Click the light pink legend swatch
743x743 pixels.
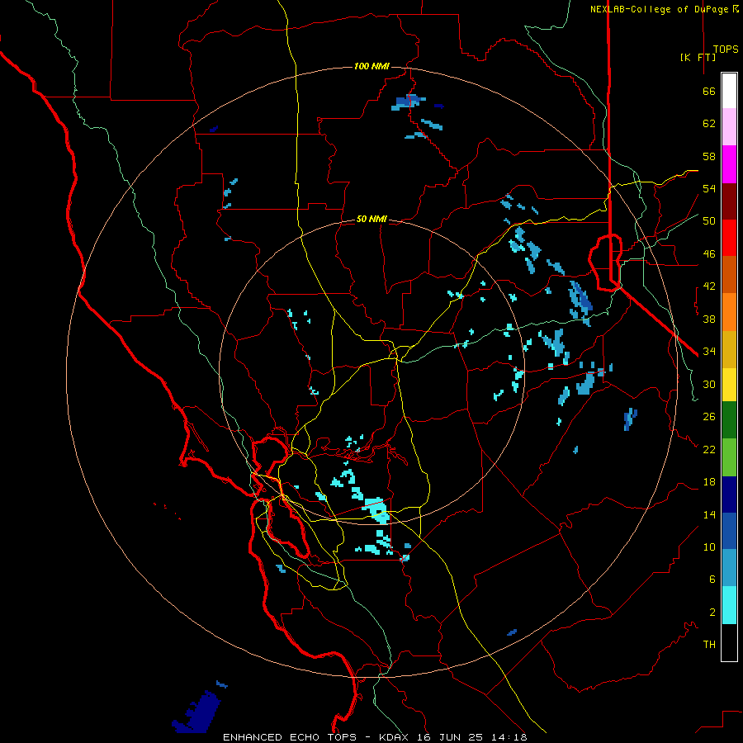coord(729,126)
